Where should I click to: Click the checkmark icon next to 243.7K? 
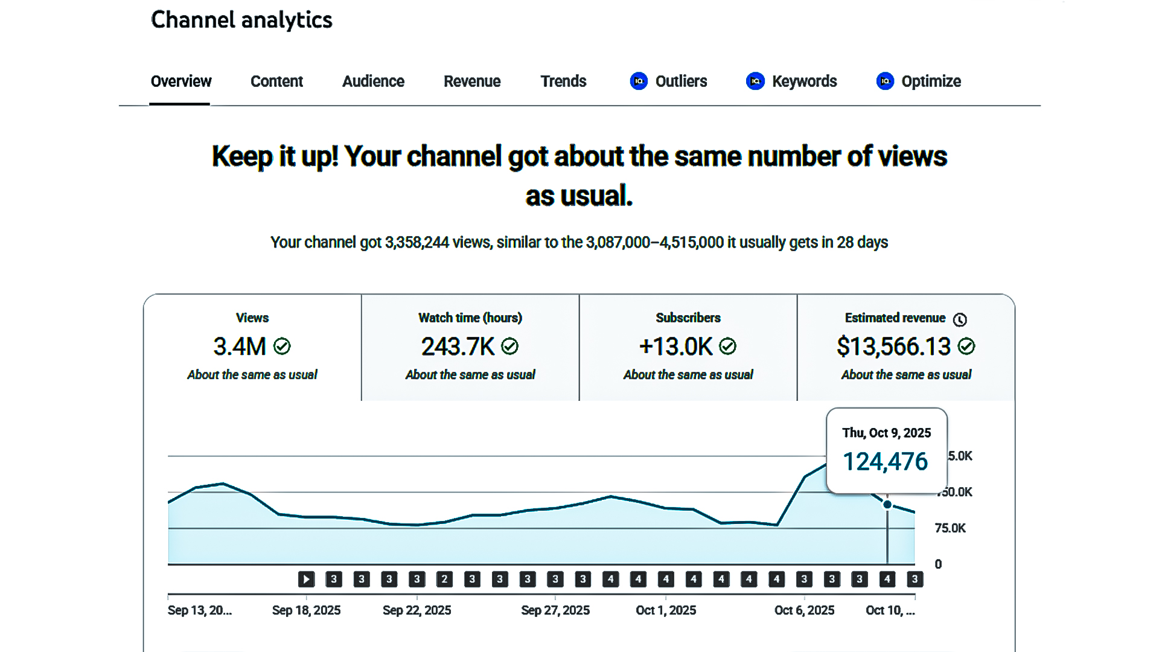[x=510, y=347]
